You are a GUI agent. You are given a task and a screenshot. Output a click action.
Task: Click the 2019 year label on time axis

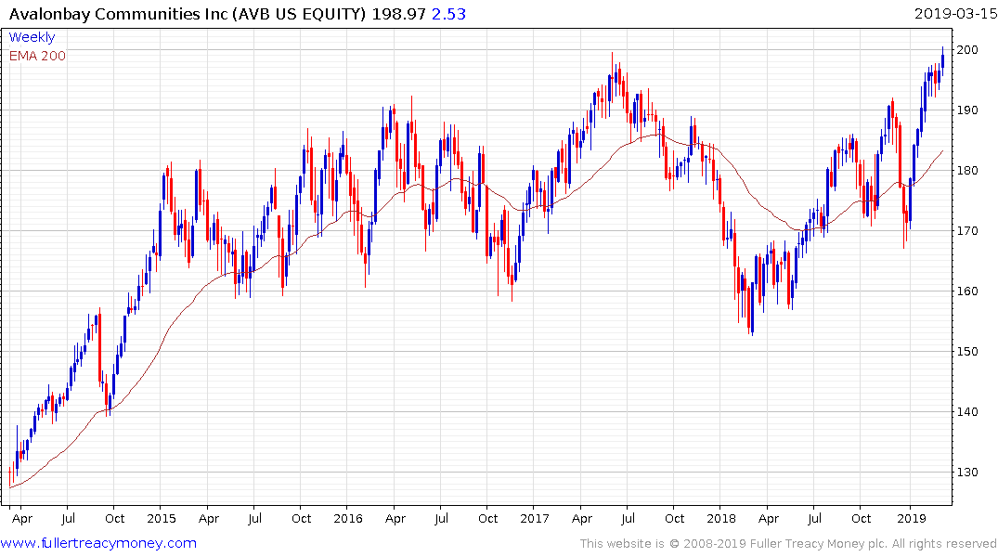pyautogui.click(x=912, y=518)
